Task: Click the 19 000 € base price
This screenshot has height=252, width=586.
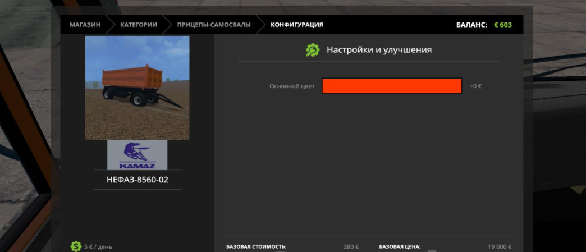Action: coord(500,246)
